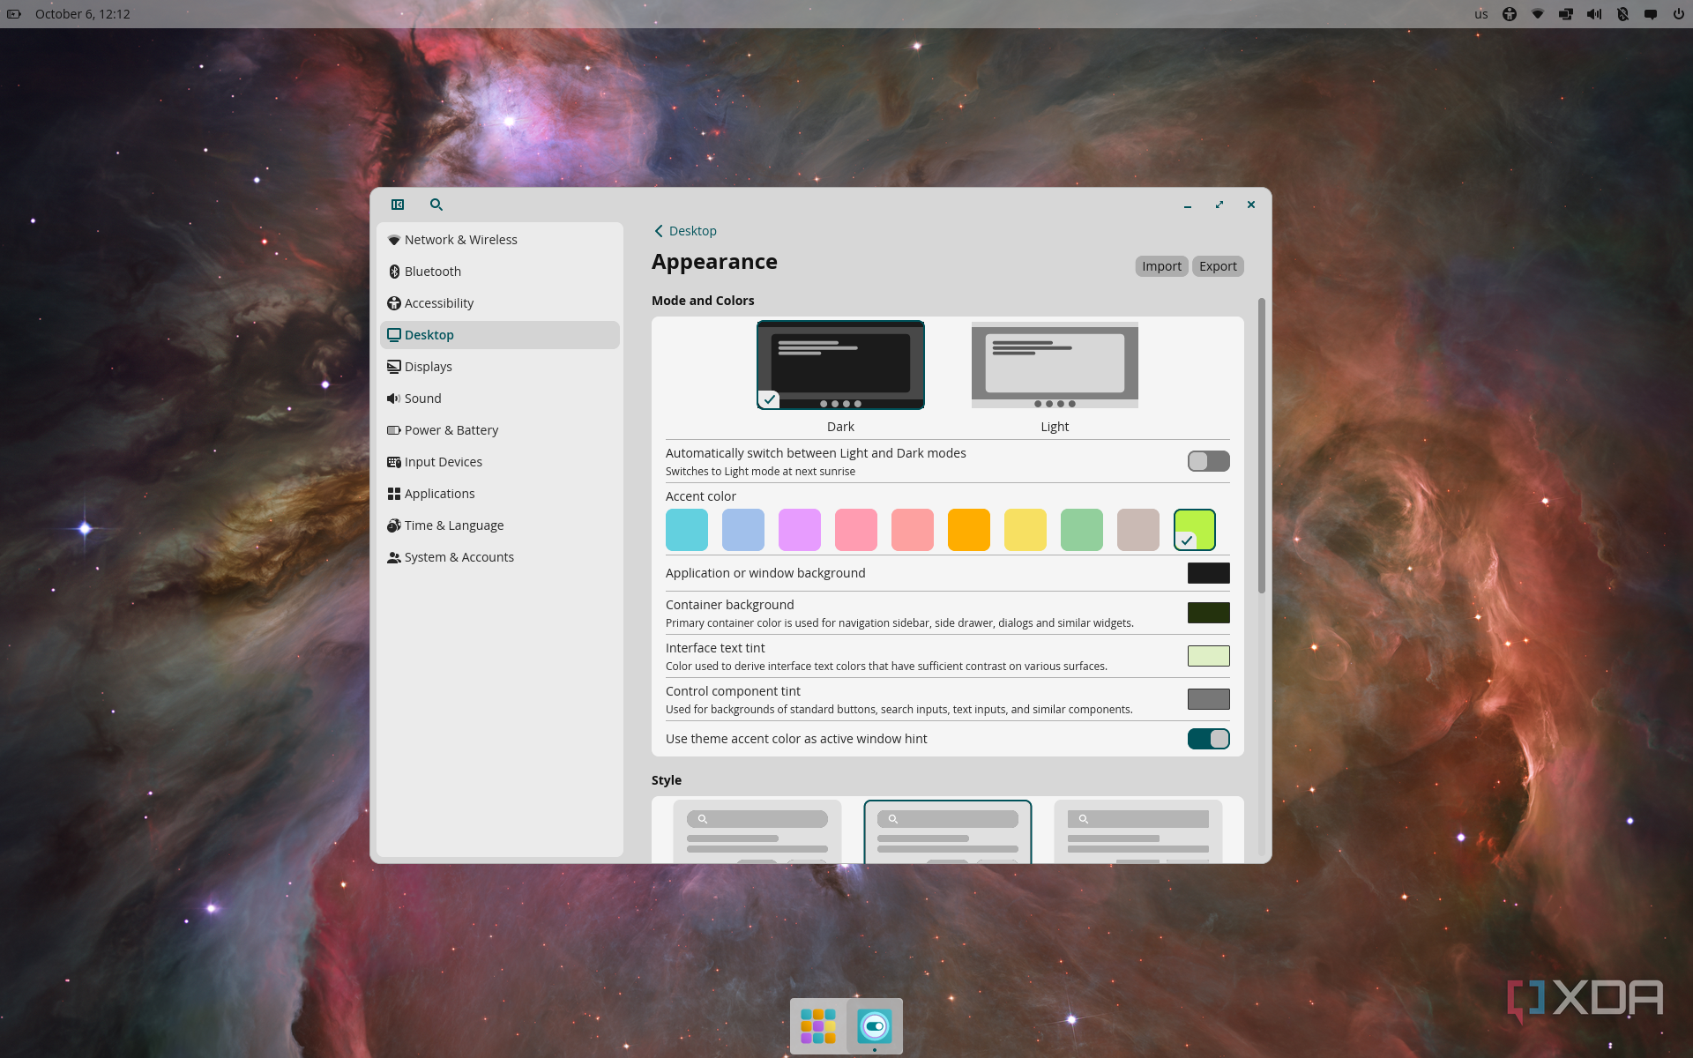Open System & Accounts settings
This screenshot has width=1693, height=1058.
click(x=500, y=557)
